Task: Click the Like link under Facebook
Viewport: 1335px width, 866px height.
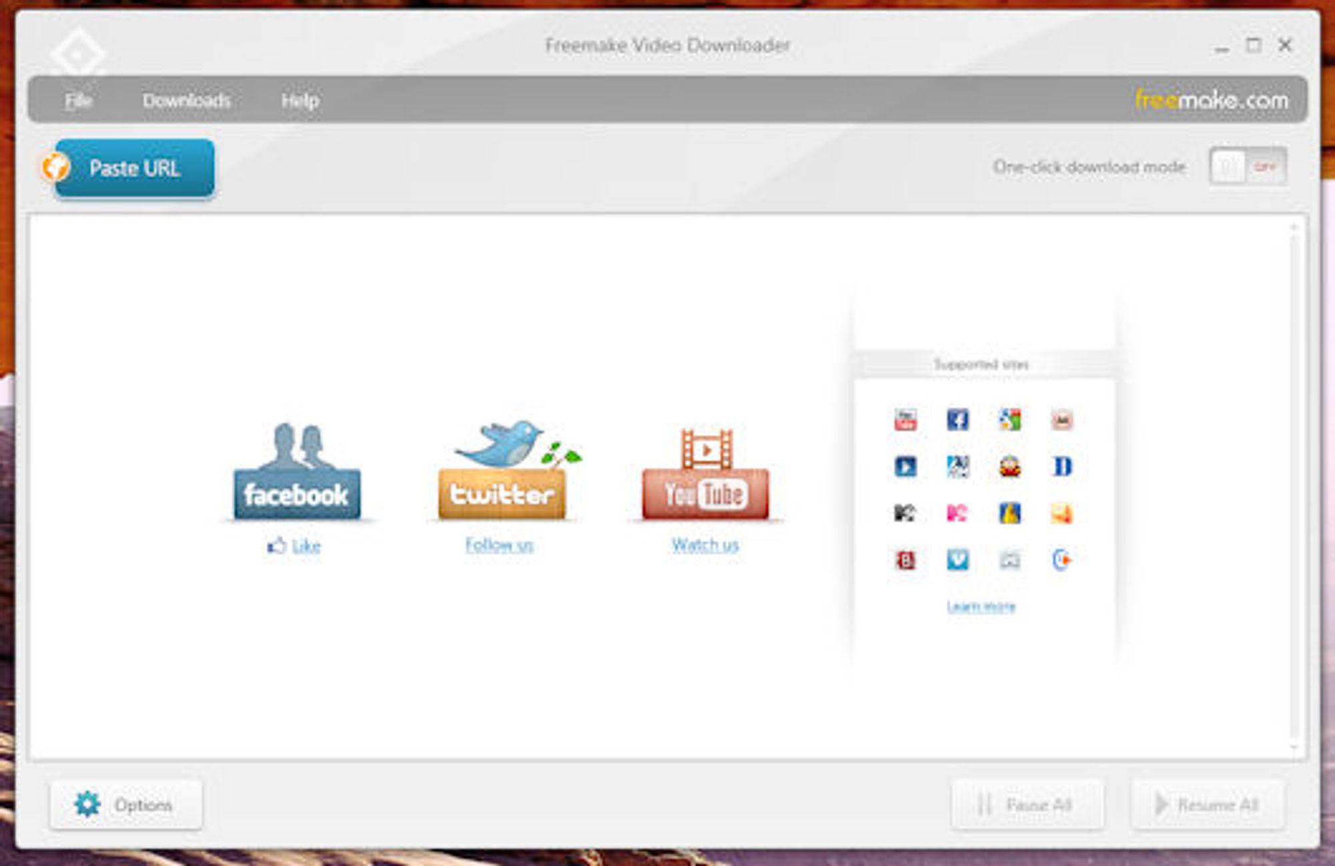Action: (x=306, y=546)
